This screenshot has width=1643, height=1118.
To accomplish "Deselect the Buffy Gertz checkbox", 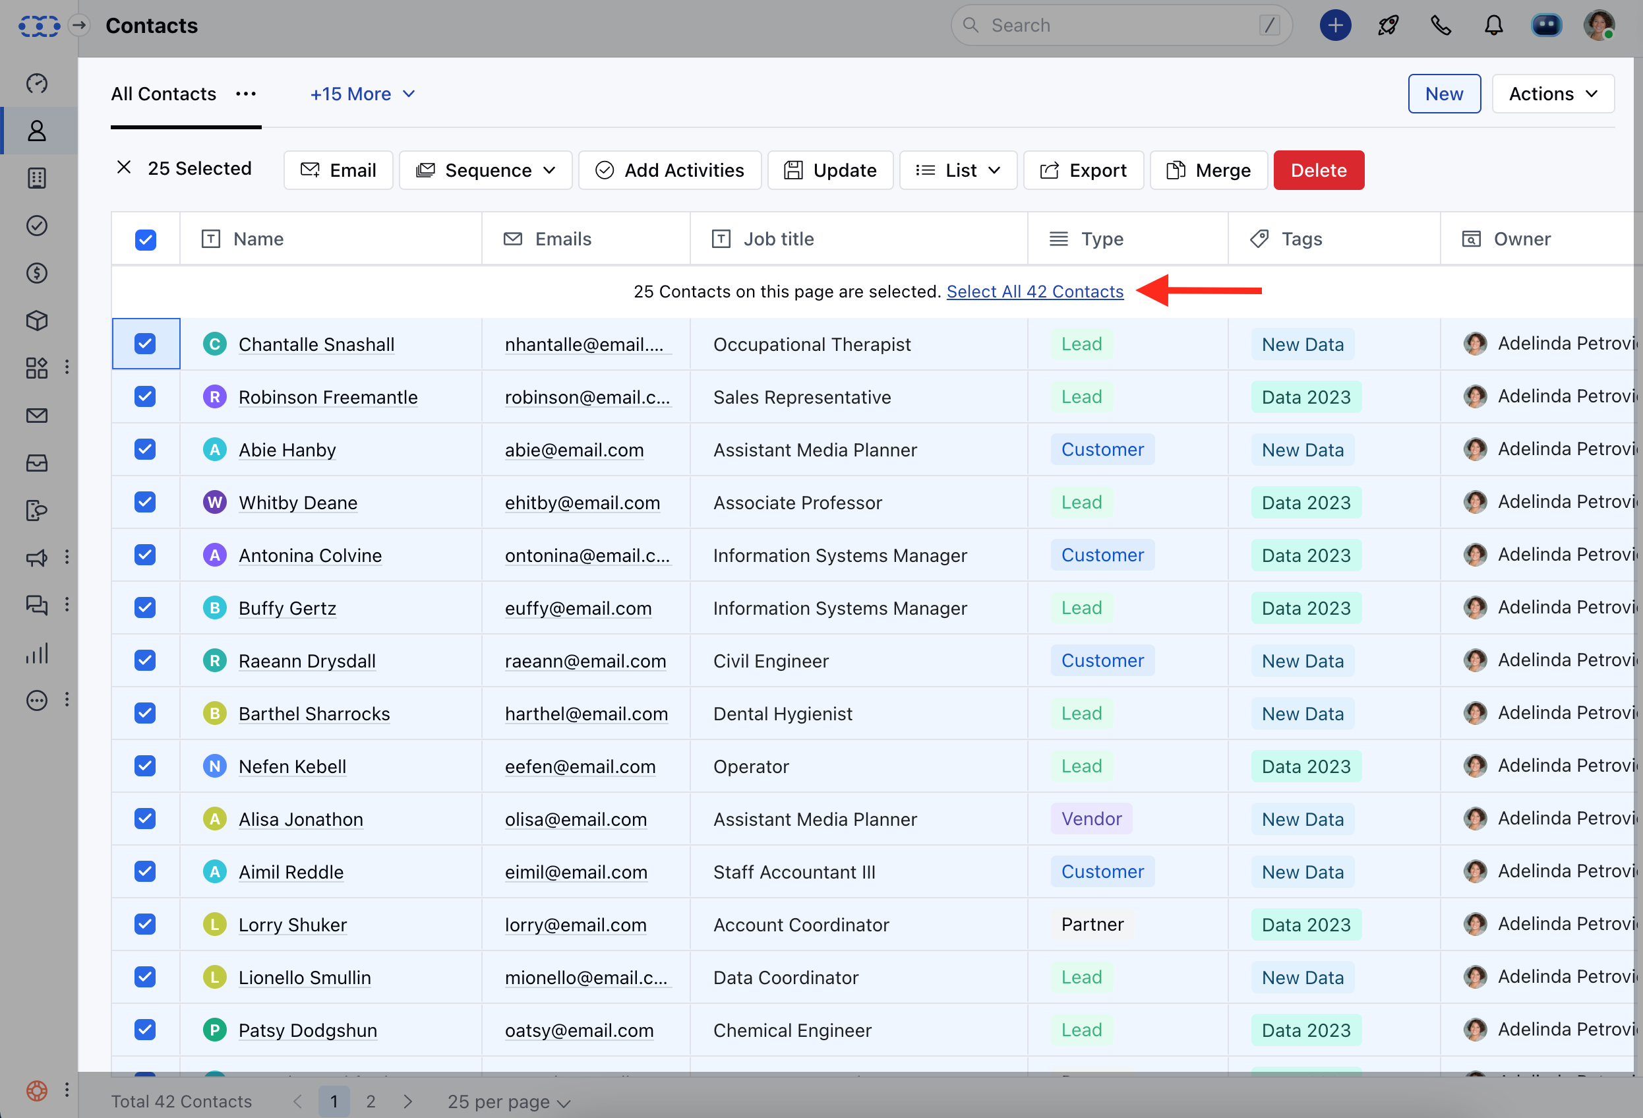I will pos(145,607).
